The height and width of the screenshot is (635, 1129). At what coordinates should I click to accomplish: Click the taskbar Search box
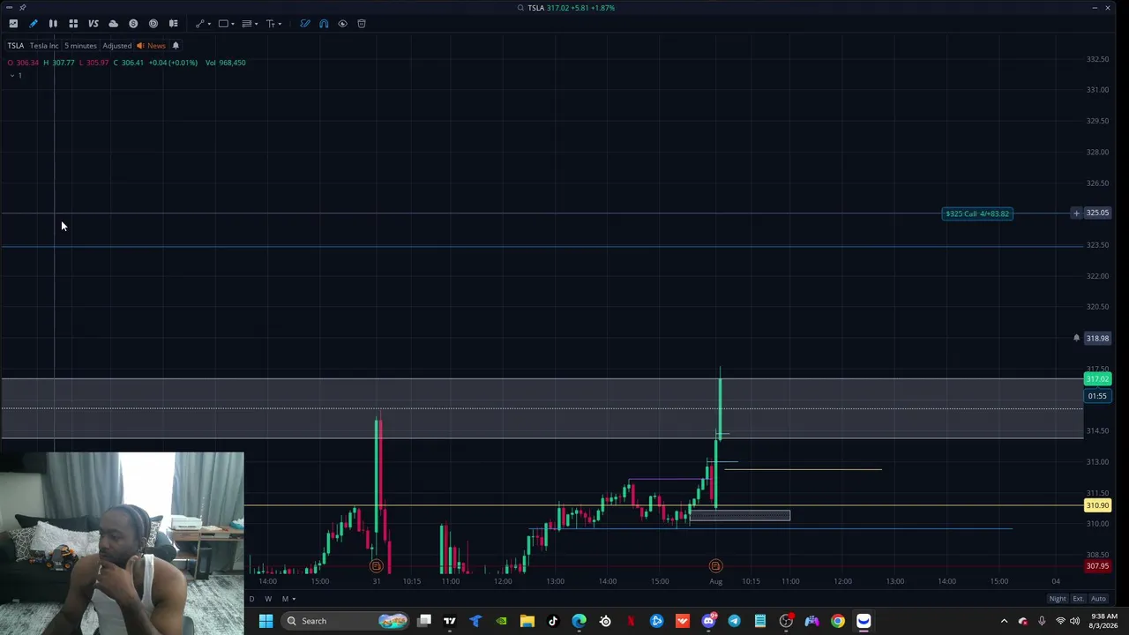tap(346, 621)
